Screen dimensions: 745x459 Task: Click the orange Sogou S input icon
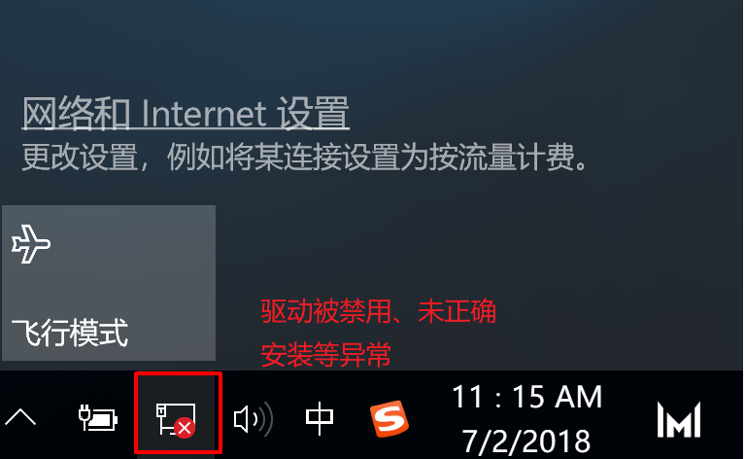(389, 418)
